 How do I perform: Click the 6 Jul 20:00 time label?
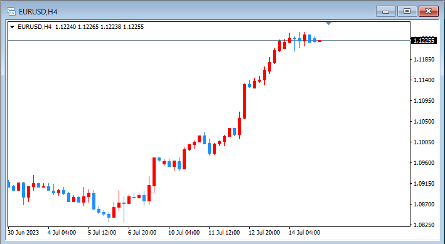click(x=142, y=233)
